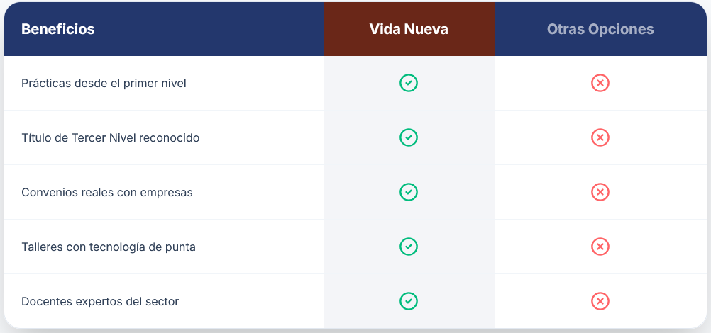Screen dimensions: 711x333
Task: Click red X for Talleres con tecnología
Action: pos(600,247)
